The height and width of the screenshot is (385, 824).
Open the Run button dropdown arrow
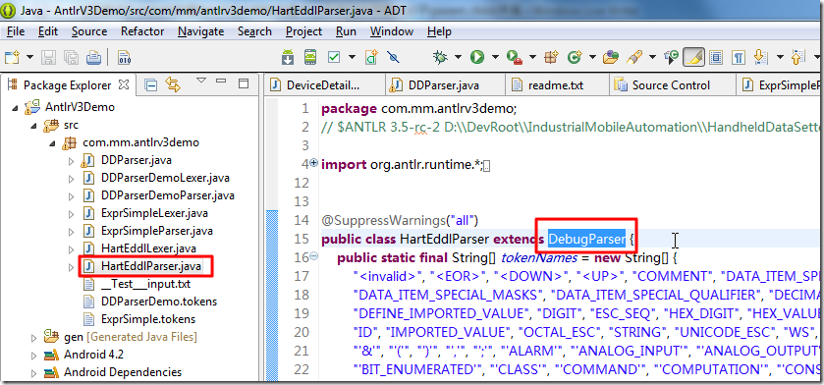(x=495, y=57)
